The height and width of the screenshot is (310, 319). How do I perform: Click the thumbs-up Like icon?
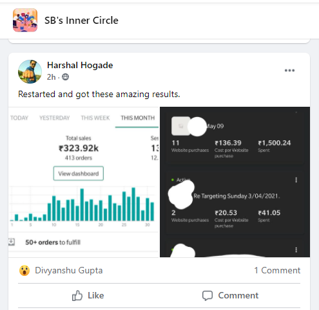click(77, 295)
